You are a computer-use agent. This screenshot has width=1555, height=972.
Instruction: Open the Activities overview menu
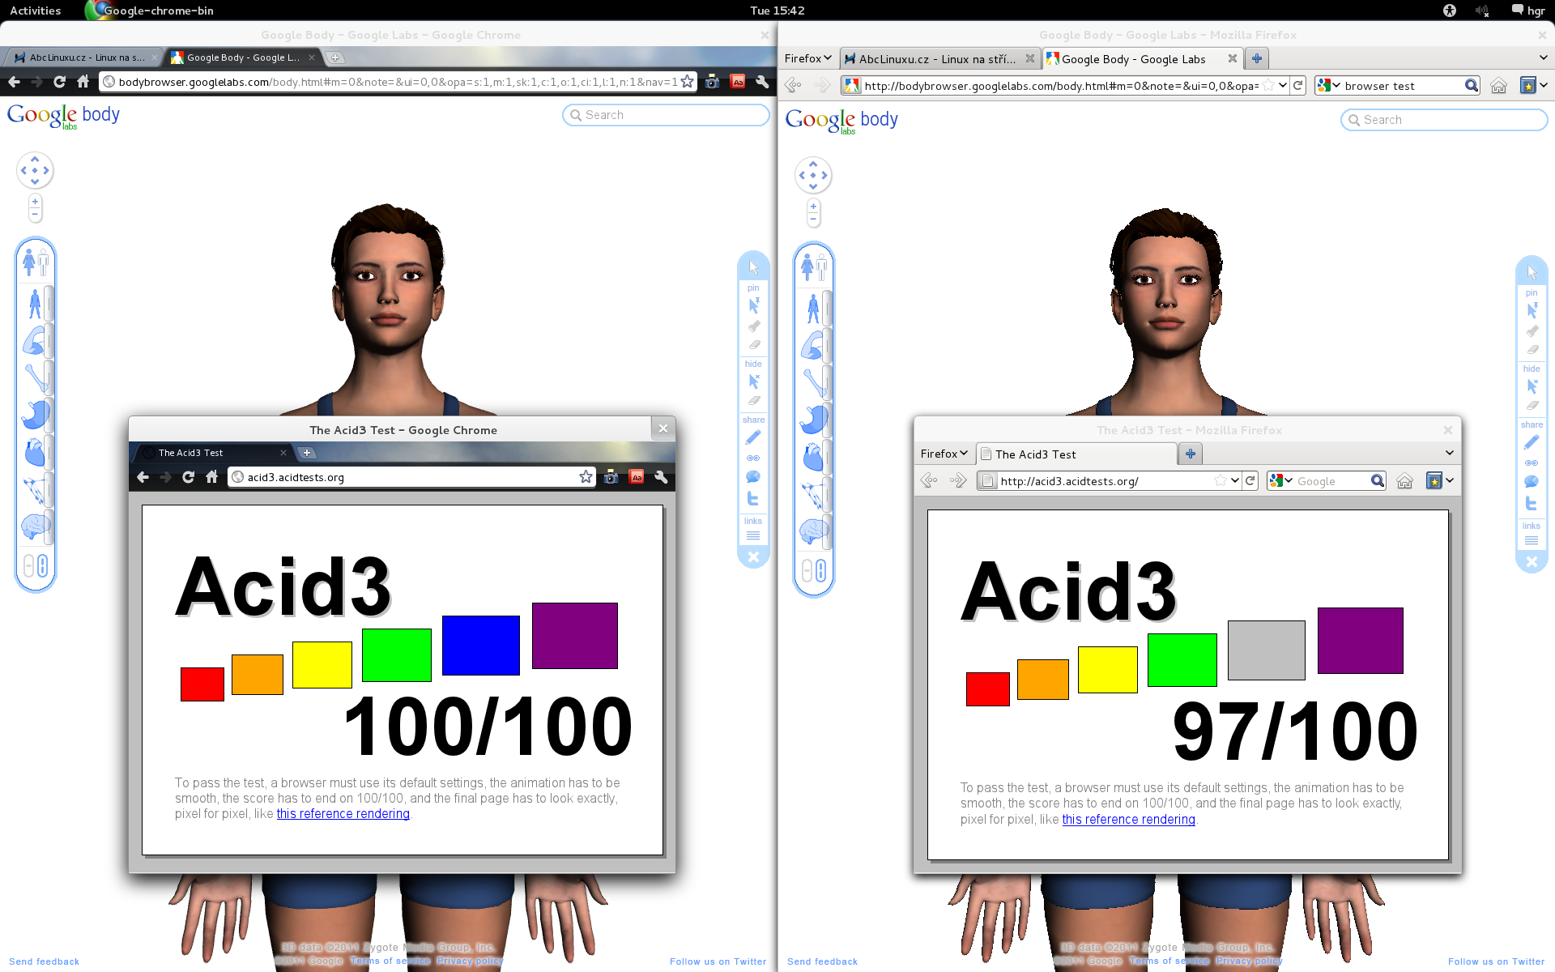pos(36,11)
